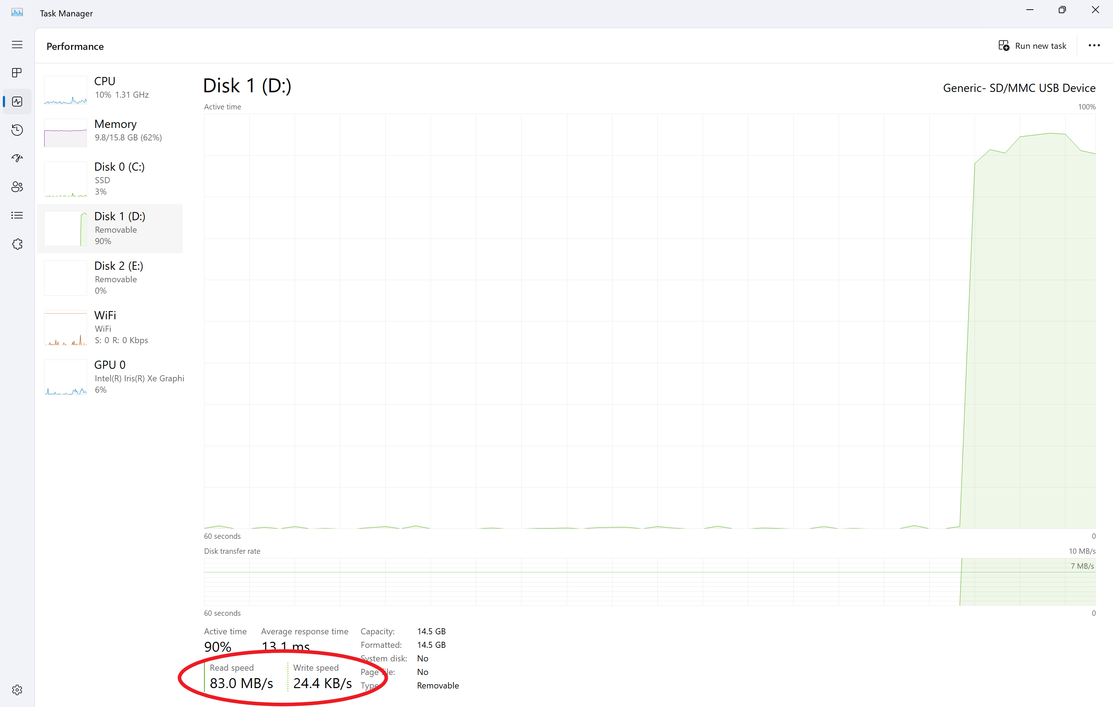
Task: Click the Run new task icon
Action: [x=1004, y=46]
